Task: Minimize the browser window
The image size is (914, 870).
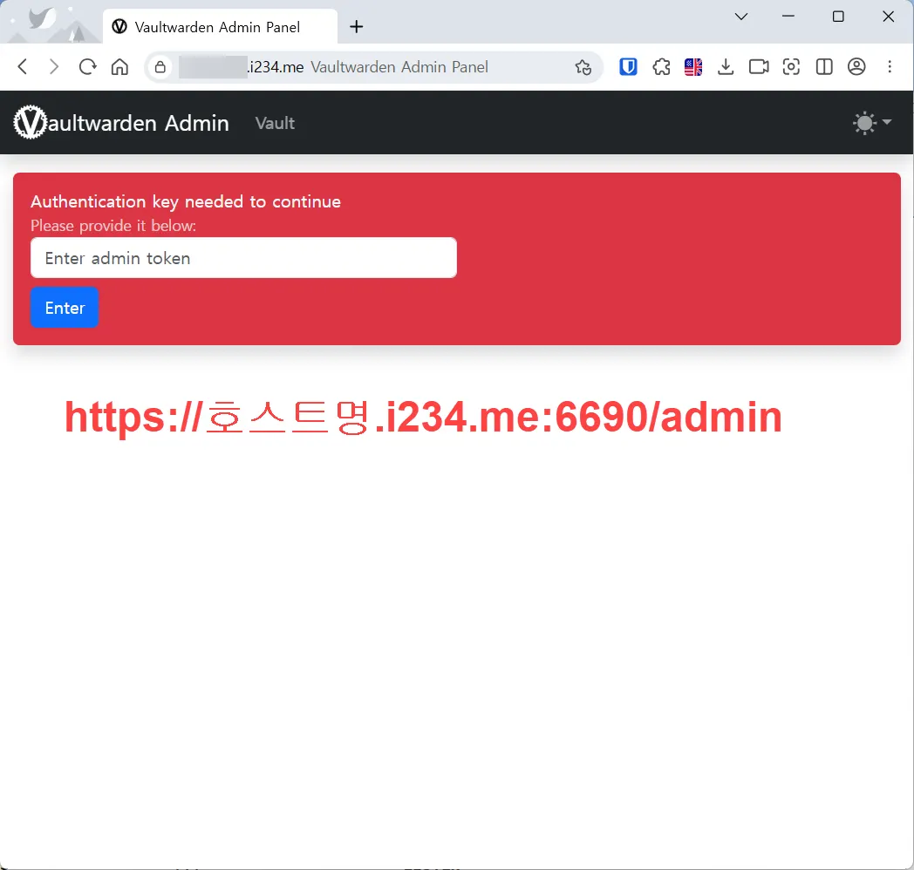Action: click(x=788, y=17)
